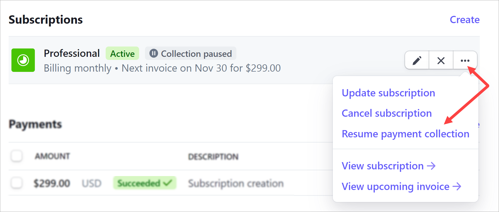The image size is (499, 212).
Task: Check the $299.00 payment row checkbox
Action: pos(16,183)
